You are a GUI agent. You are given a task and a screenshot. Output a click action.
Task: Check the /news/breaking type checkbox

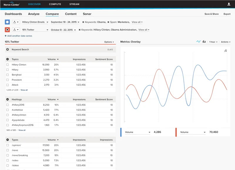click(8, 155)
